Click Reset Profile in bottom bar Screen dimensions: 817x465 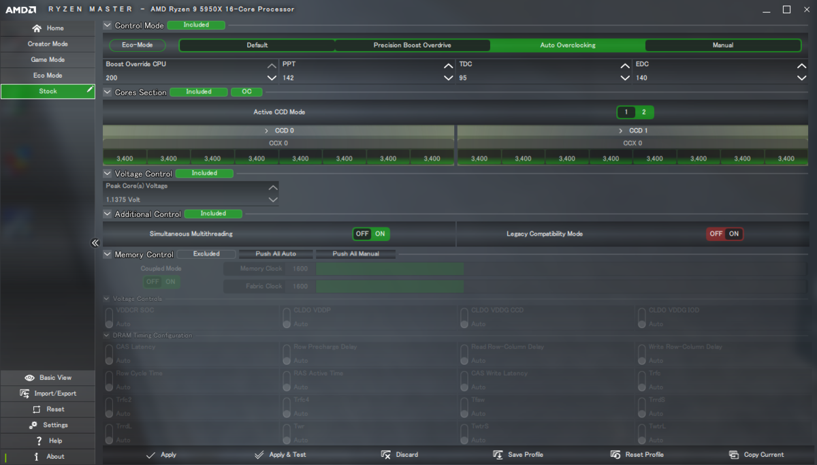[x=637, y=455]
